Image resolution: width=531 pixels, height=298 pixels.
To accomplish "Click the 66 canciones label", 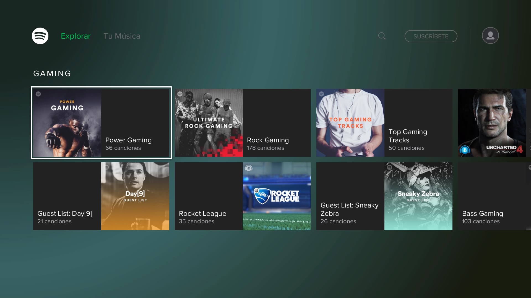I will click(x=123, y=148).
